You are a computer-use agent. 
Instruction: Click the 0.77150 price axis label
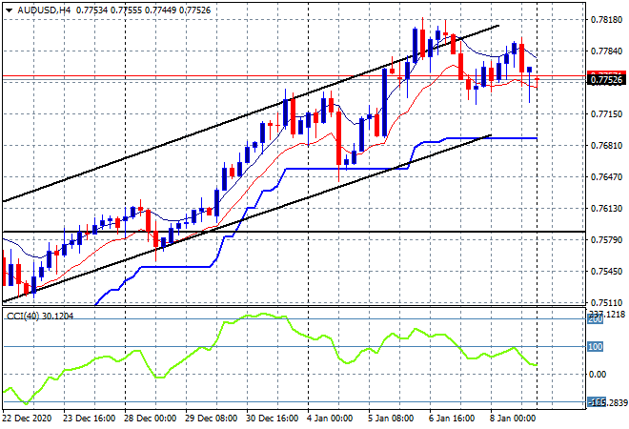pos(606,114)
